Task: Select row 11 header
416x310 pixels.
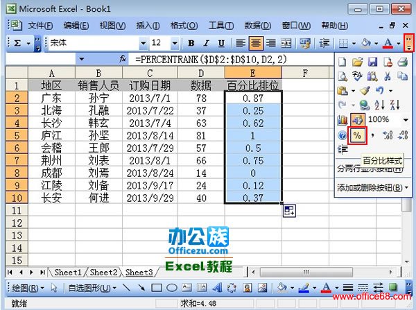Action: point(17,210)
